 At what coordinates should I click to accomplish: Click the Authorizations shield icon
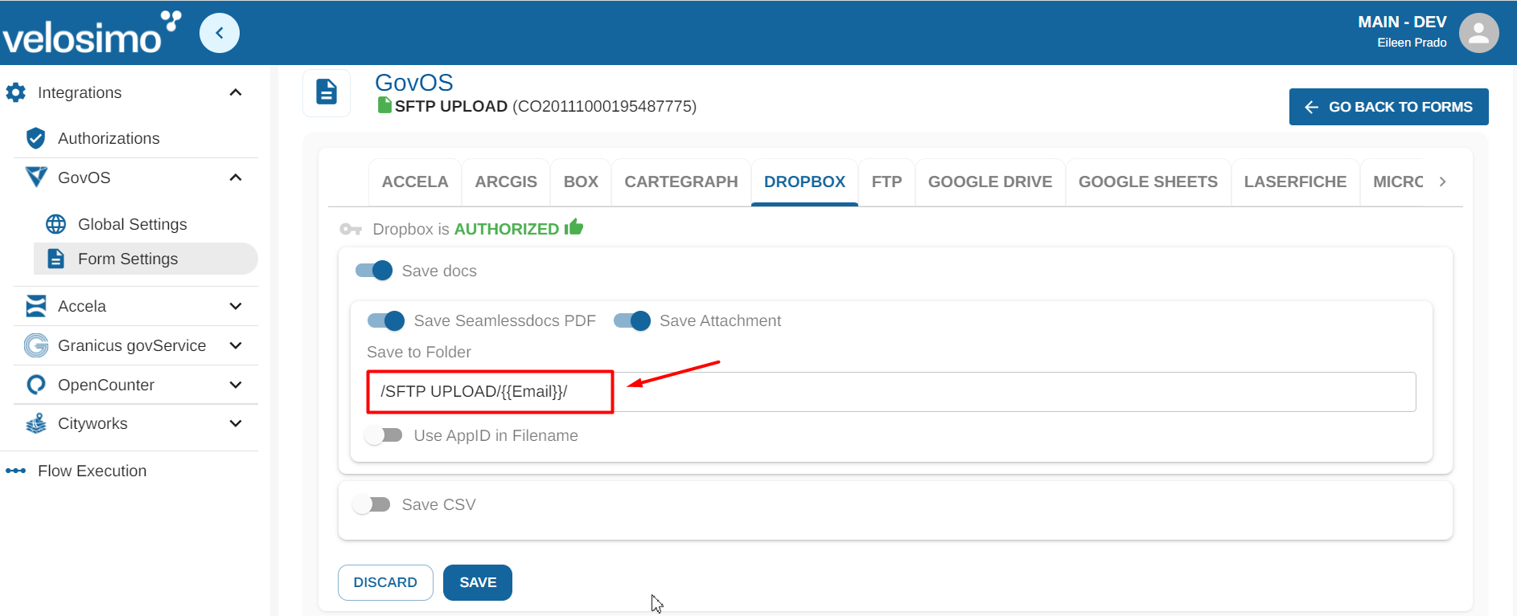pyautogui.click(x=35, y=138)
